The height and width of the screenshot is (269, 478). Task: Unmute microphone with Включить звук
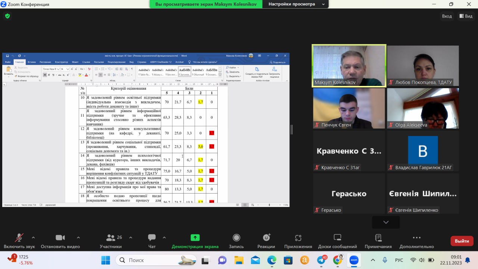(19, 238)
